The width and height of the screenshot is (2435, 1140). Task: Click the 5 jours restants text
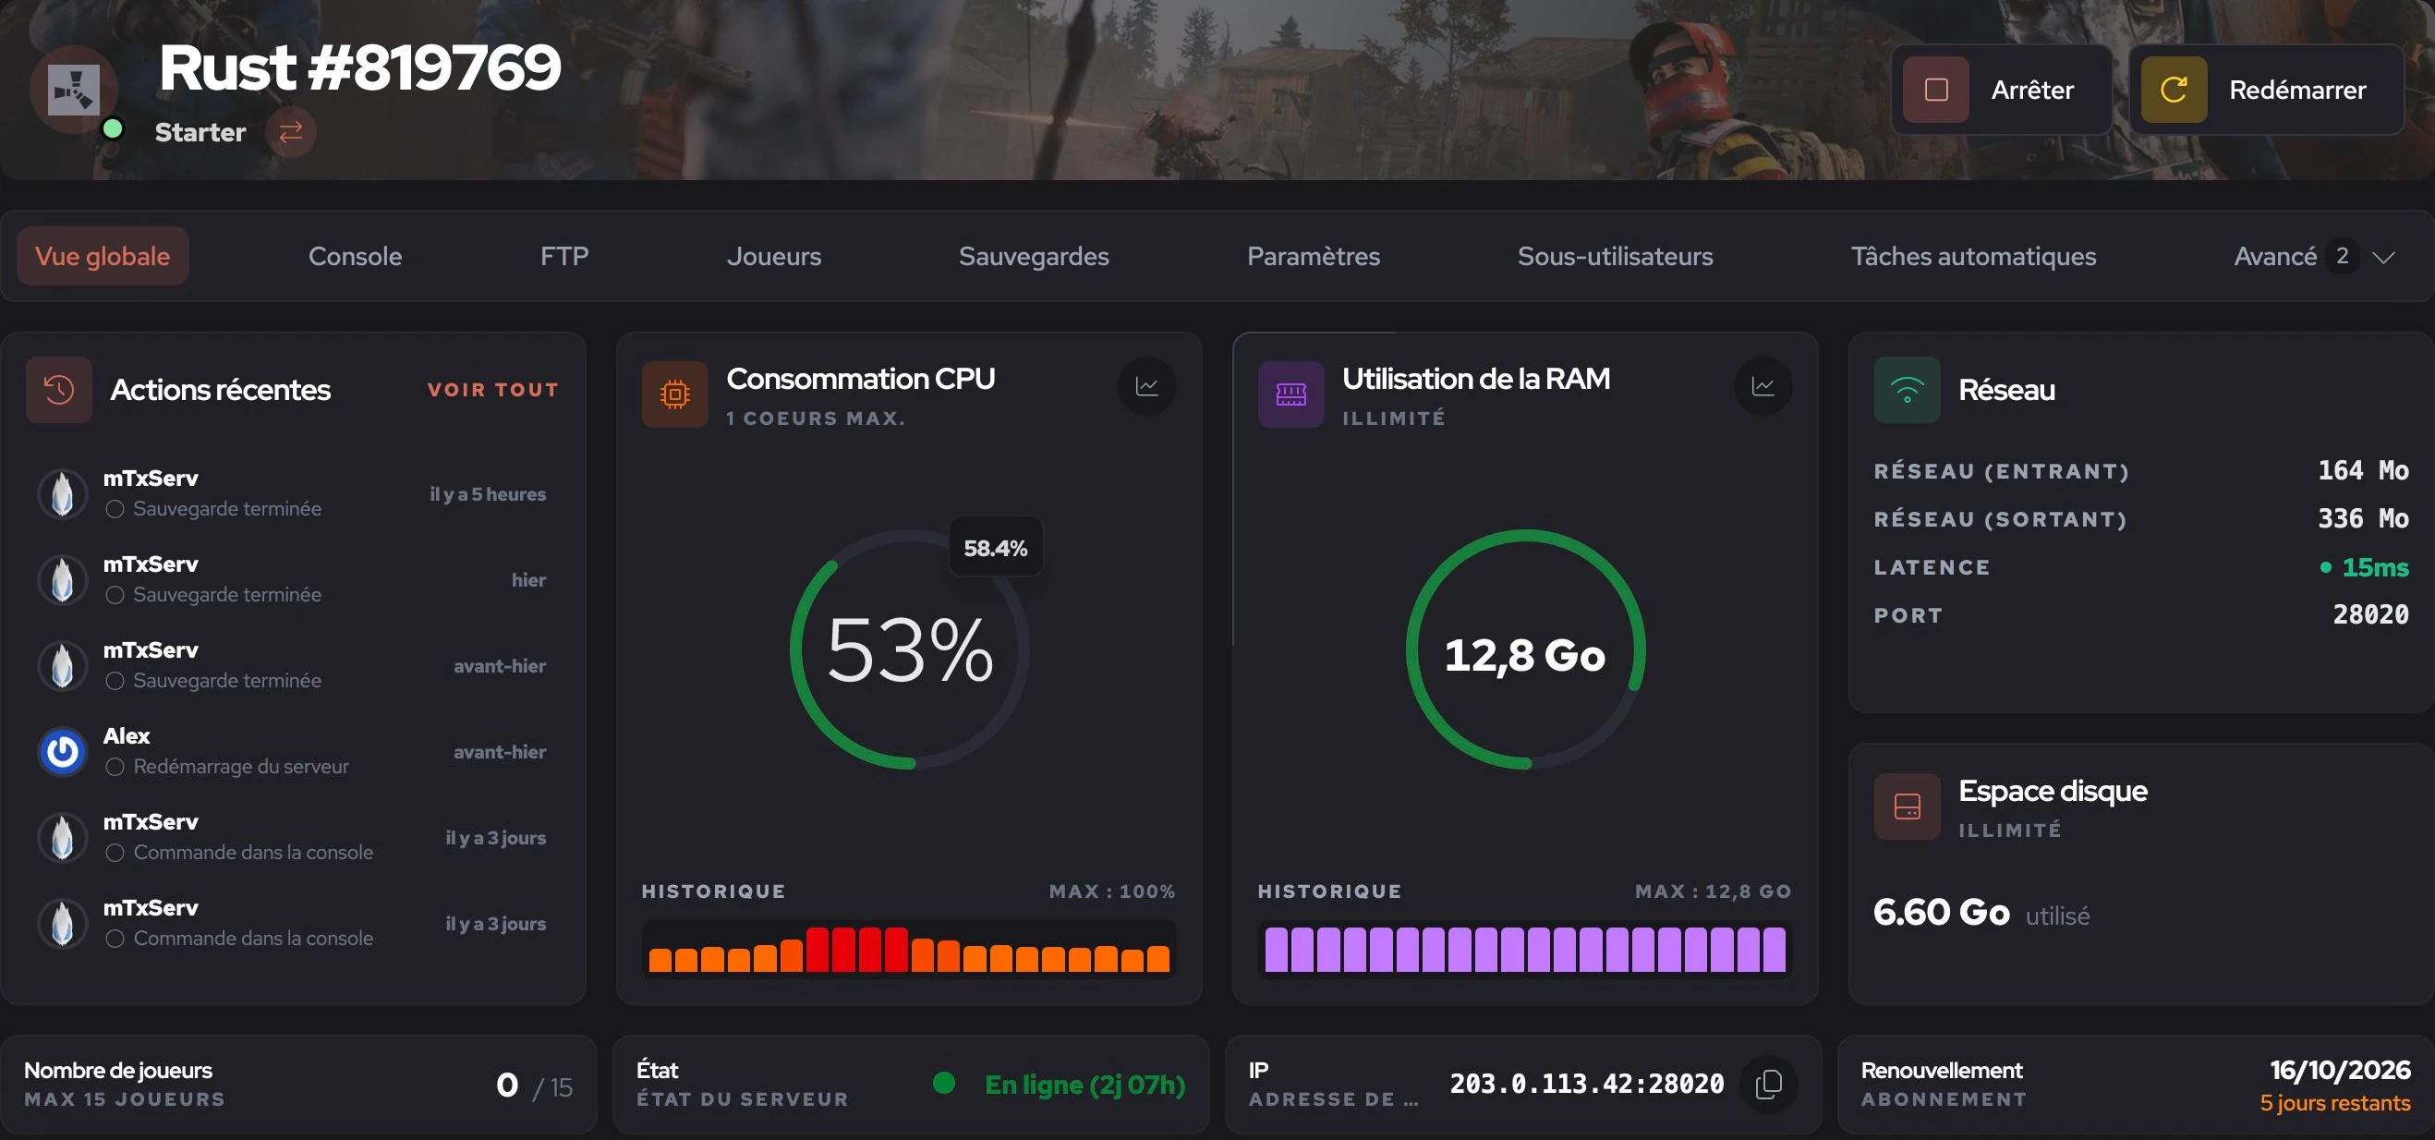2335,1103
